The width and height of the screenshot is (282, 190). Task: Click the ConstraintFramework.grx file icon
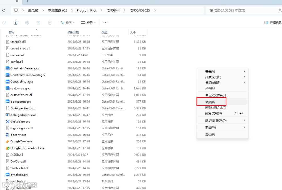pos(8,75)
